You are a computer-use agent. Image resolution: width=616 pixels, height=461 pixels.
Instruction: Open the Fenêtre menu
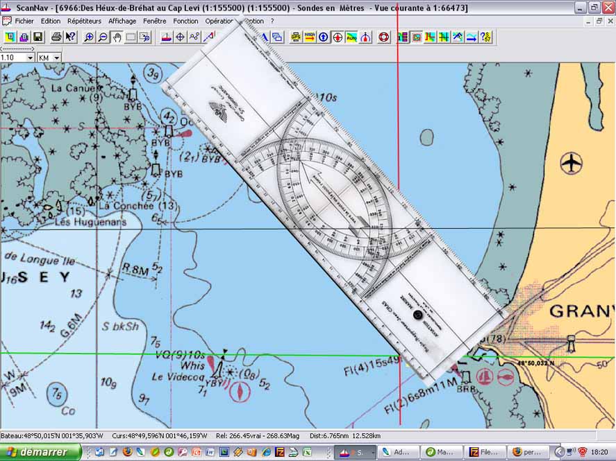tap(154, 21)
